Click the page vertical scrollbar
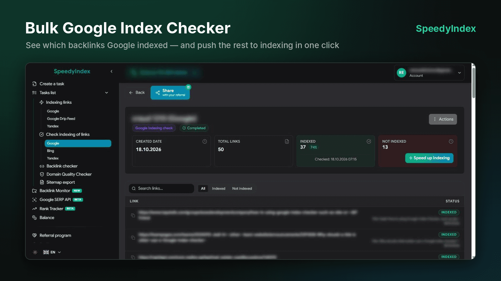Screen dimensions: 501x281 [473, 83]
